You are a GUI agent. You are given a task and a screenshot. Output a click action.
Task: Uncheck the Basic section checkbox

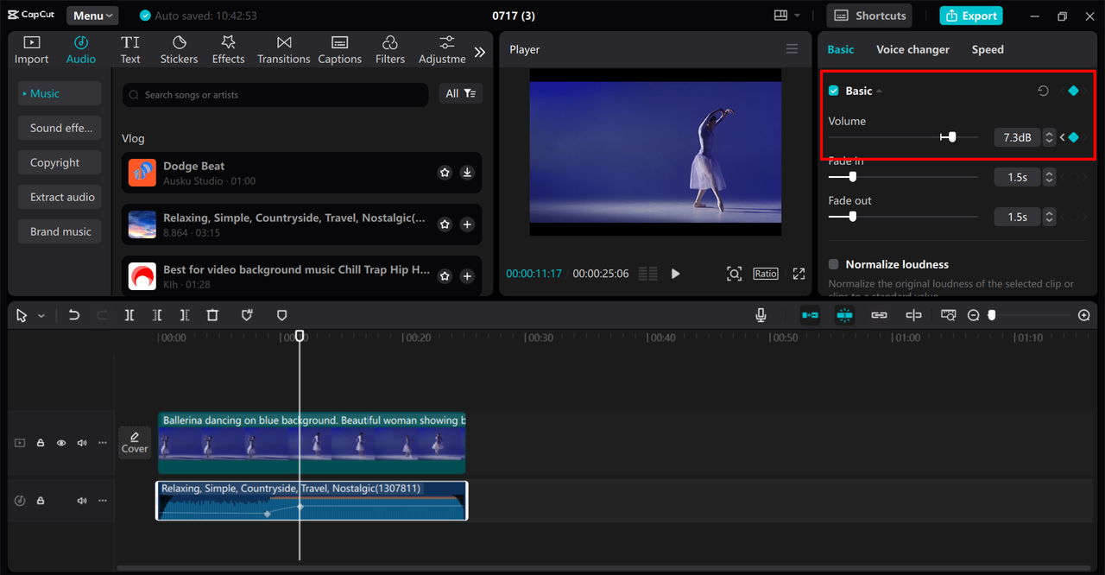834,91
